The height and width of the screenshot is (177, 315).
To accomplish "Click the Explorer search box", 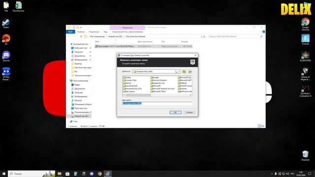I will (235, 37).
